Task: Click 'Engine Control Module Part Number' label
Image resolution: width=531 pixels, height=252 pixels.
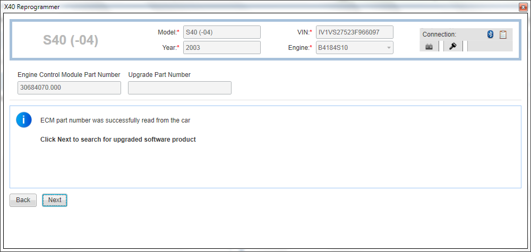Action: coord(68,75)
